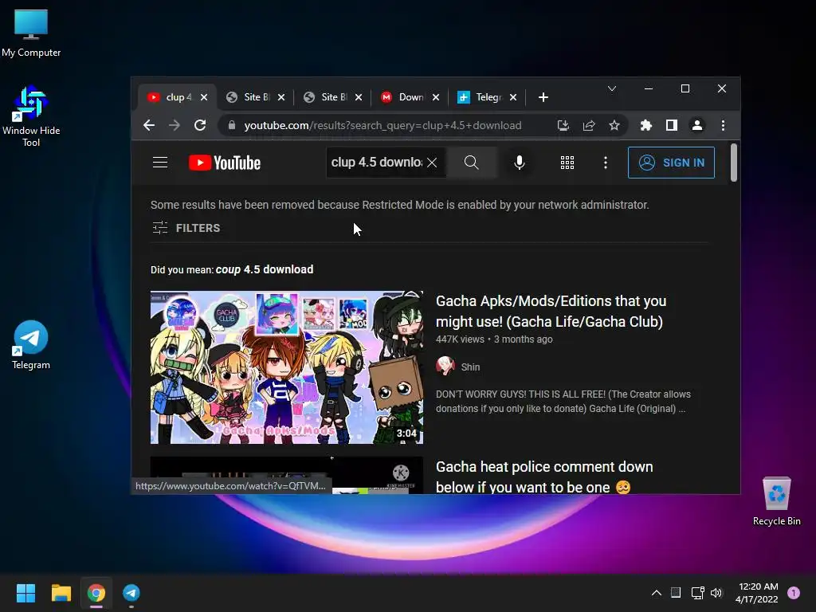Image resolution: width=816 pixels, height=612 pixels.
Task: Visit the Shin channel name
Action: (470, 367)
